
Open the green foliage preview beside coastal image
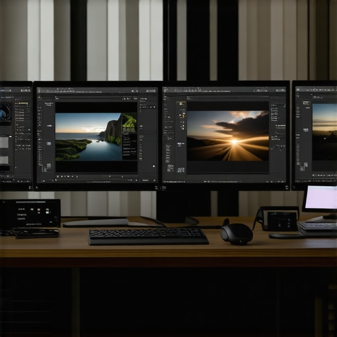click(129, 123)
